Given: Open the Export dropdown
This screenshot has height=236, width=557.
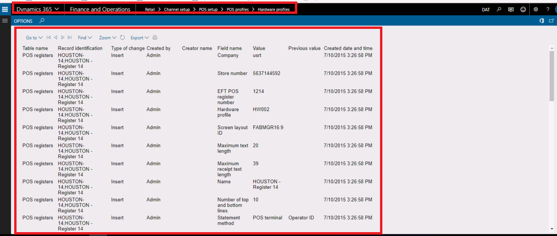Looking at the screenshot, I should 140,37.
